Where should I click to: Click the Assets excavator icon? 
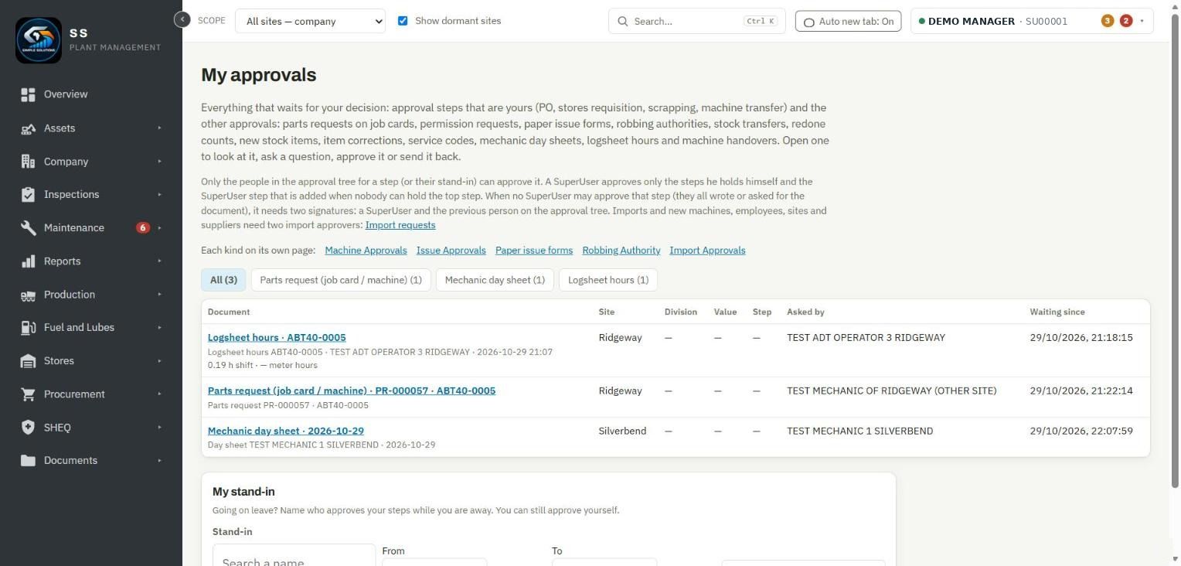pyautogui.click(x=29, y=128)
